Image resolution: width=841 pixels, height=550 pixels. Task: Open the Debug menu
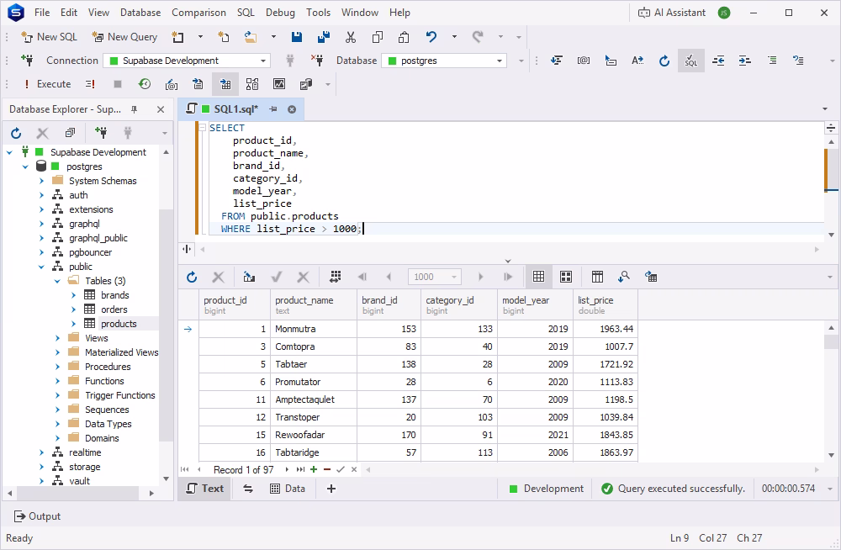pyautogui.click(x=280, y=13)
